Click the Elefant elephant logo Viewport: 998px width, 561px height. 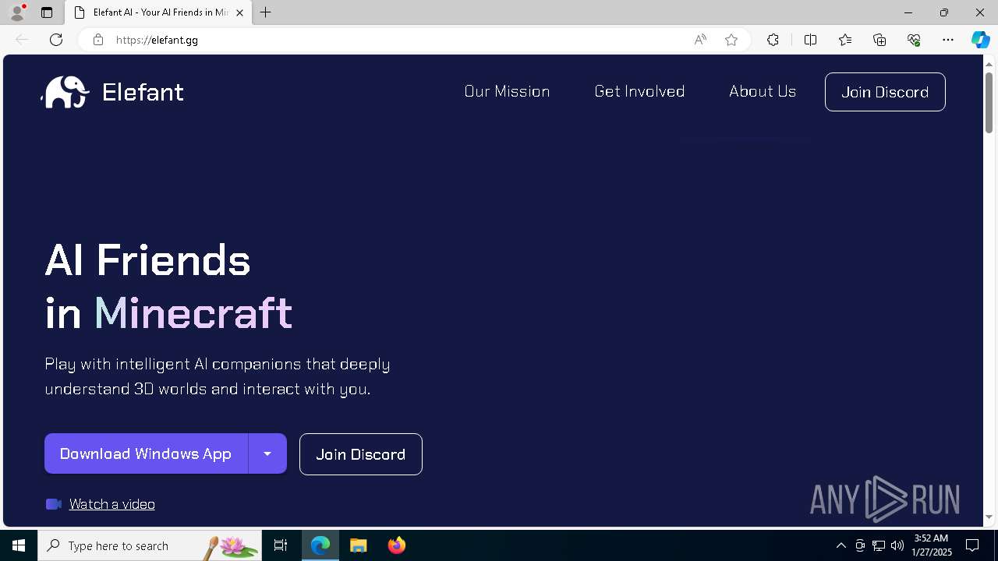tap(65, 92)
